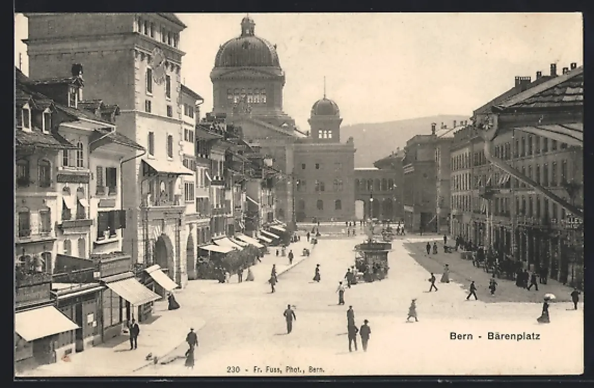Click the arched entrance of the distant parliament wing
The height and width of the screenshot is (388, 594).
click(360, 210)
